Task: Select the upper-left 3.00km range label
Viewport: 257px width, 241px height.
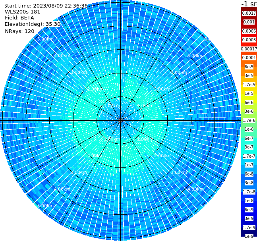Action: (x=79, y=72)
